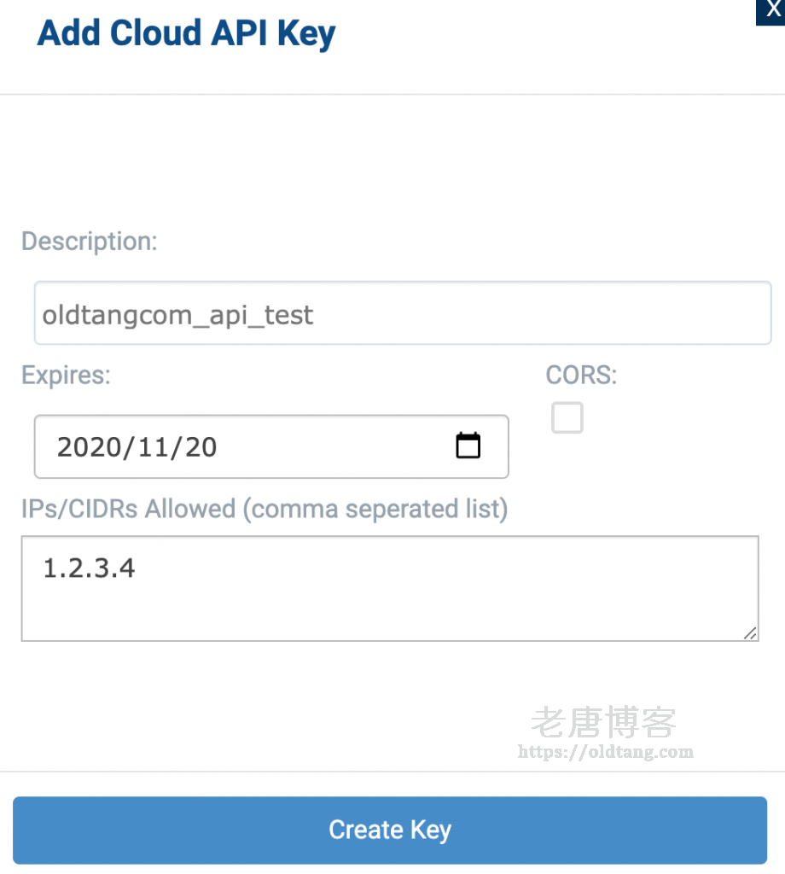The image size is (785, 874).
Task: Click the textarea resize handle corner
Action: 749,632
